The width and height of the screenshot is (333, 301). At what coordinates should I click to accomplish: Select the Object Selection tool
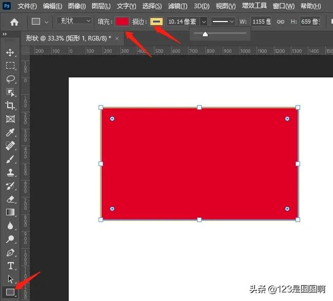coord(10,92)
